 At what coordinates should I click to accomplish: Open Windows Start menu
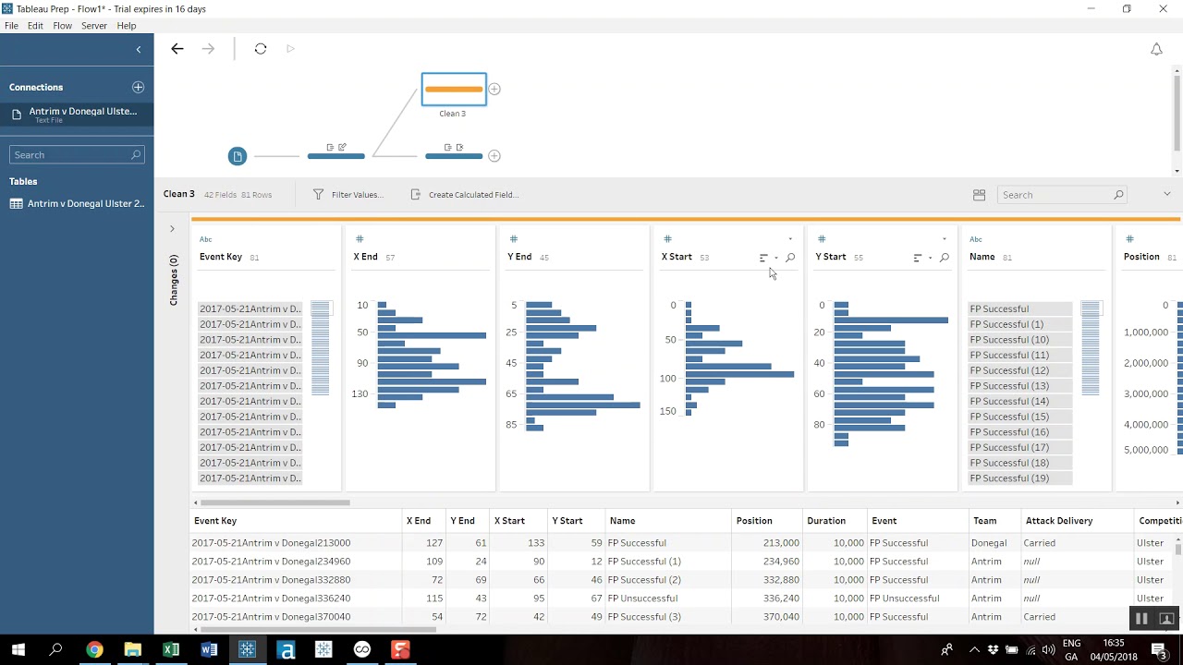tap(18, 650)
